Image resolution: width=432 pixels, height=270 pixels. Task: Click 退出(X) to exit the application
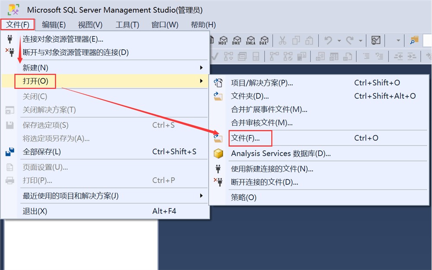pos(35,211)
